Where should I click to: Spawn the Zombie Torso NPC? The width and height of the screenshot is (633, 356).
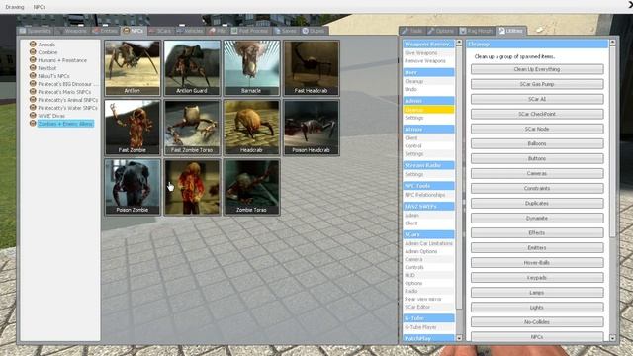tap(251, 187)
